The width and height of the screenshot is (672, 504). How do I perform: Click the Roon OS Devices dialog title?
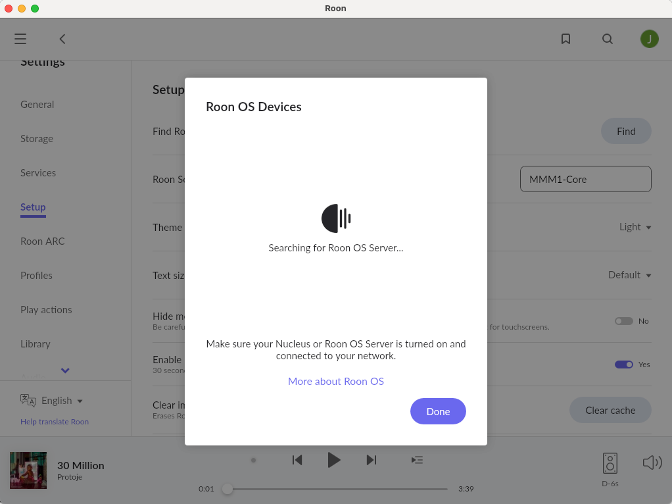254,107
